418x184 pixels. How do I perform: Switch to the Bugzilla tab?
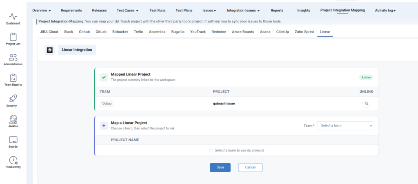tap(178, 32)
